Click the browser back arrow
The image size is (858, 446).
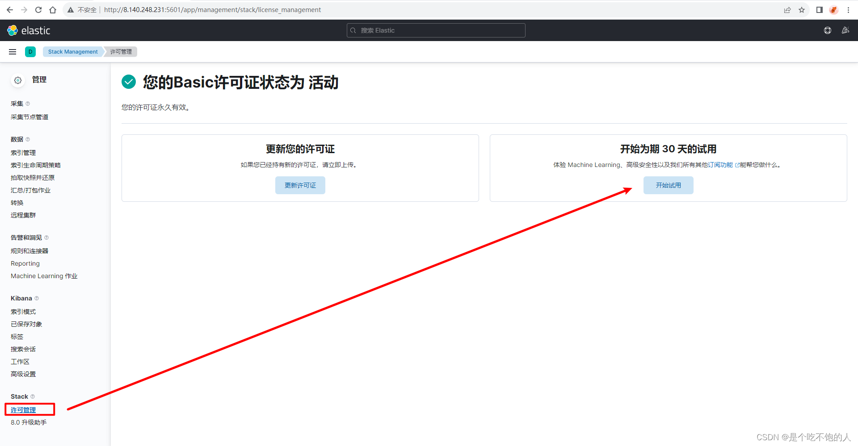tap(10, 10)
